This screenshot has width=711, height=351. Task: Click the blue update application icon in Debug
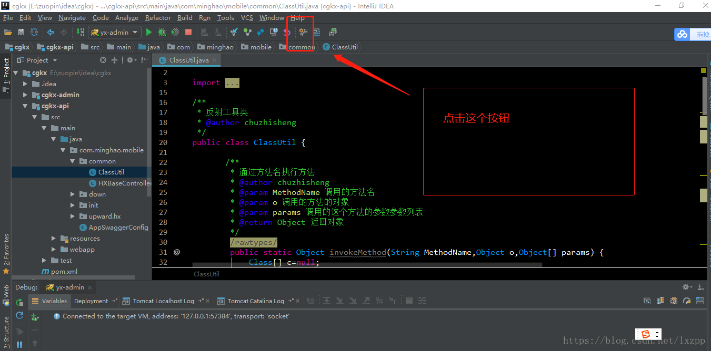[19, 315]
